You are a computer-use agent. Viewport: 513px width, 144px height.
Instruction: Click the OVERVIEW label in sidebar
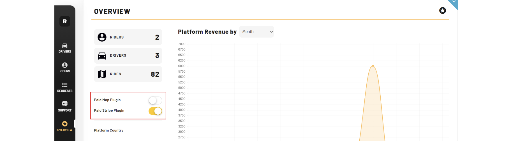coord(65,130)
